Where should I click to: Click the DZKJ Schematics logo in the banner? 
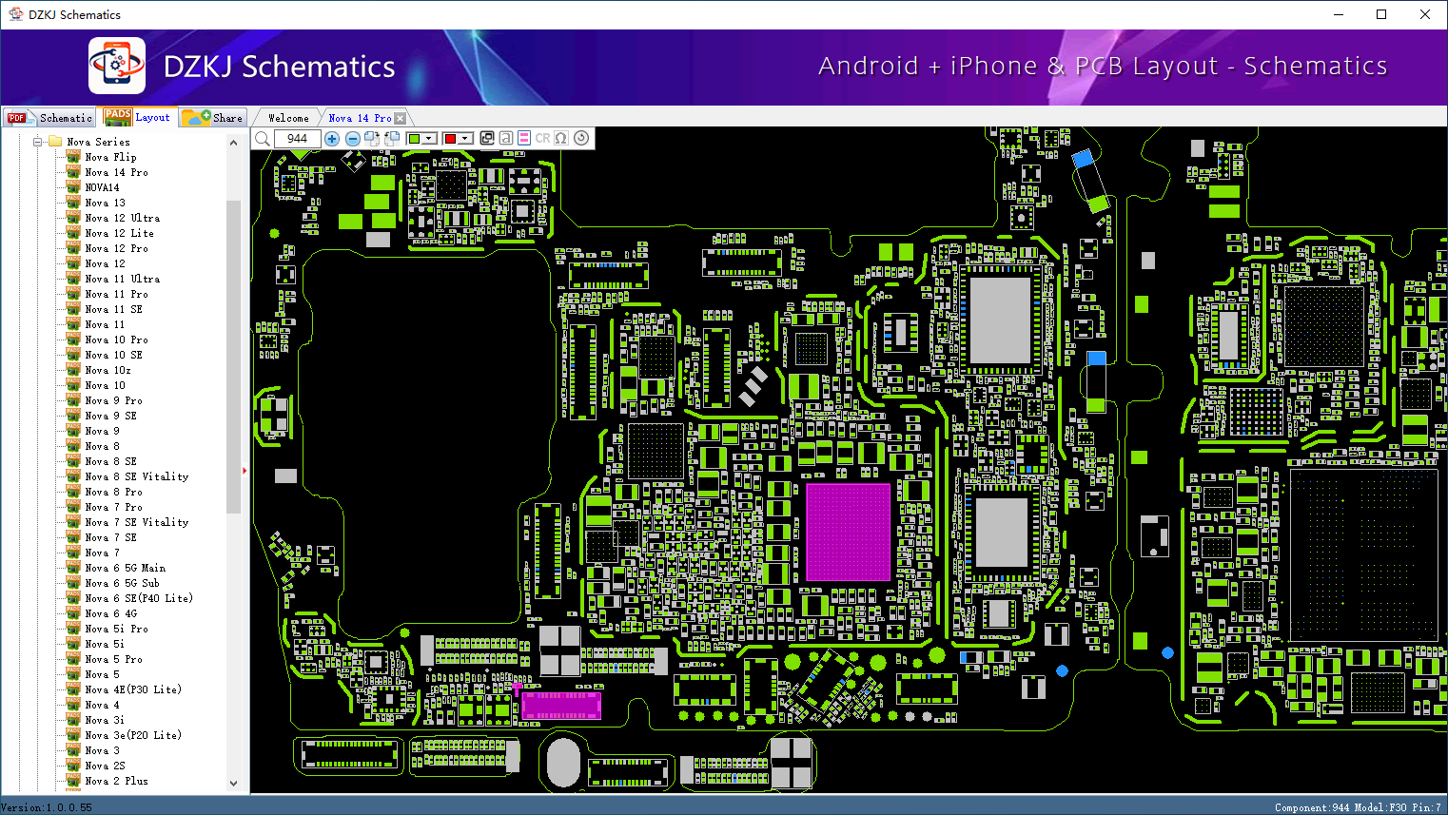(117, 66)
